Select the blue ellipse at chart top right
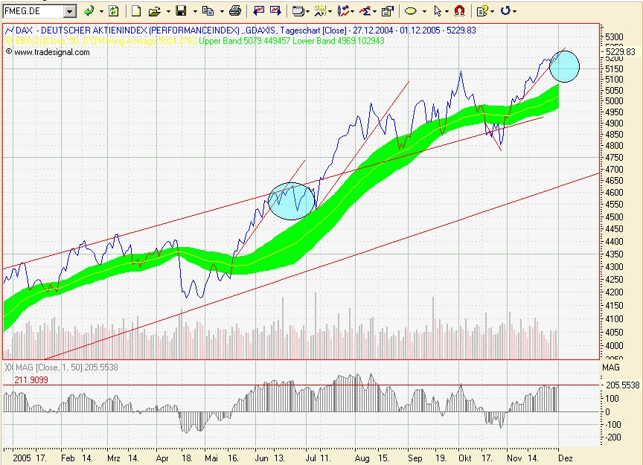This screenshot has width=643, height=465. (x=564, y=66)
